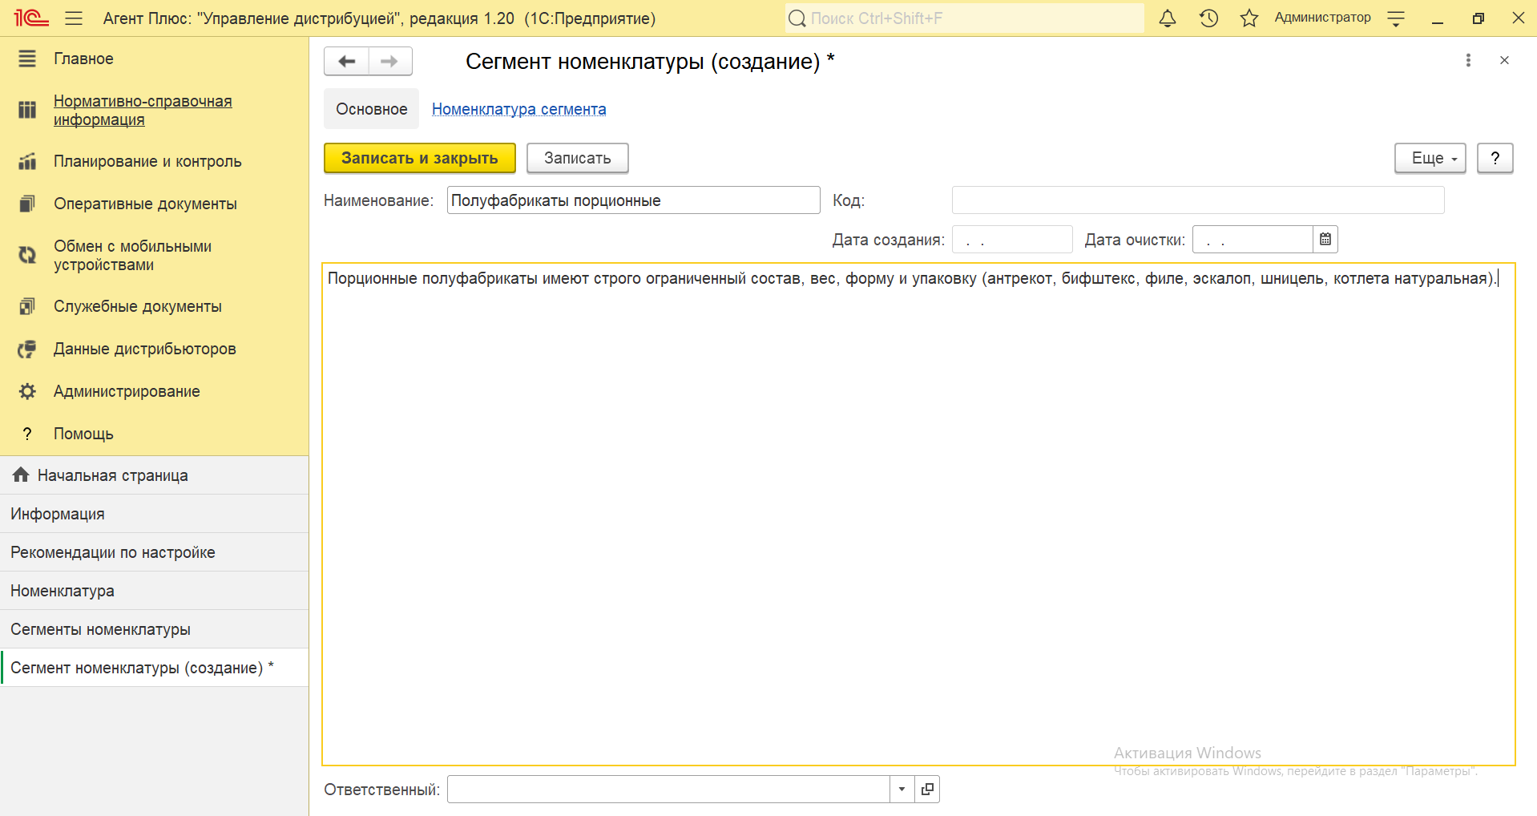Click the help question mark button

[1495, 158]
